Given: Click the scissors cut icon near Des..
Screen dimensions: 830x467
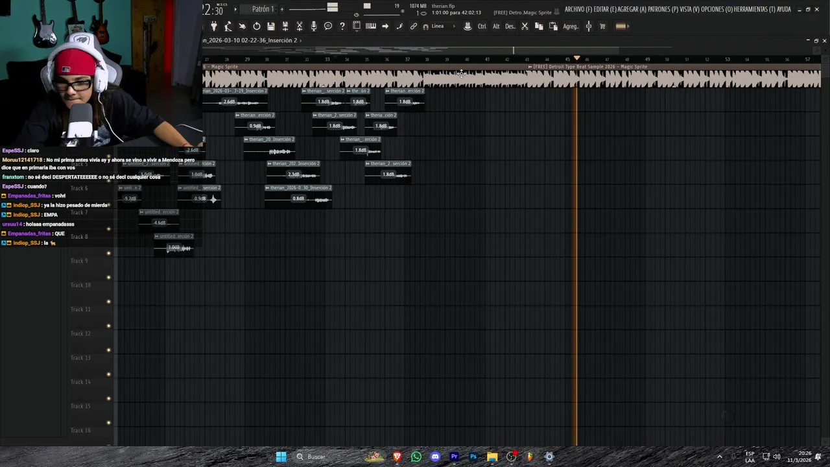Looking at the screenshot, I should coord(525,26).
